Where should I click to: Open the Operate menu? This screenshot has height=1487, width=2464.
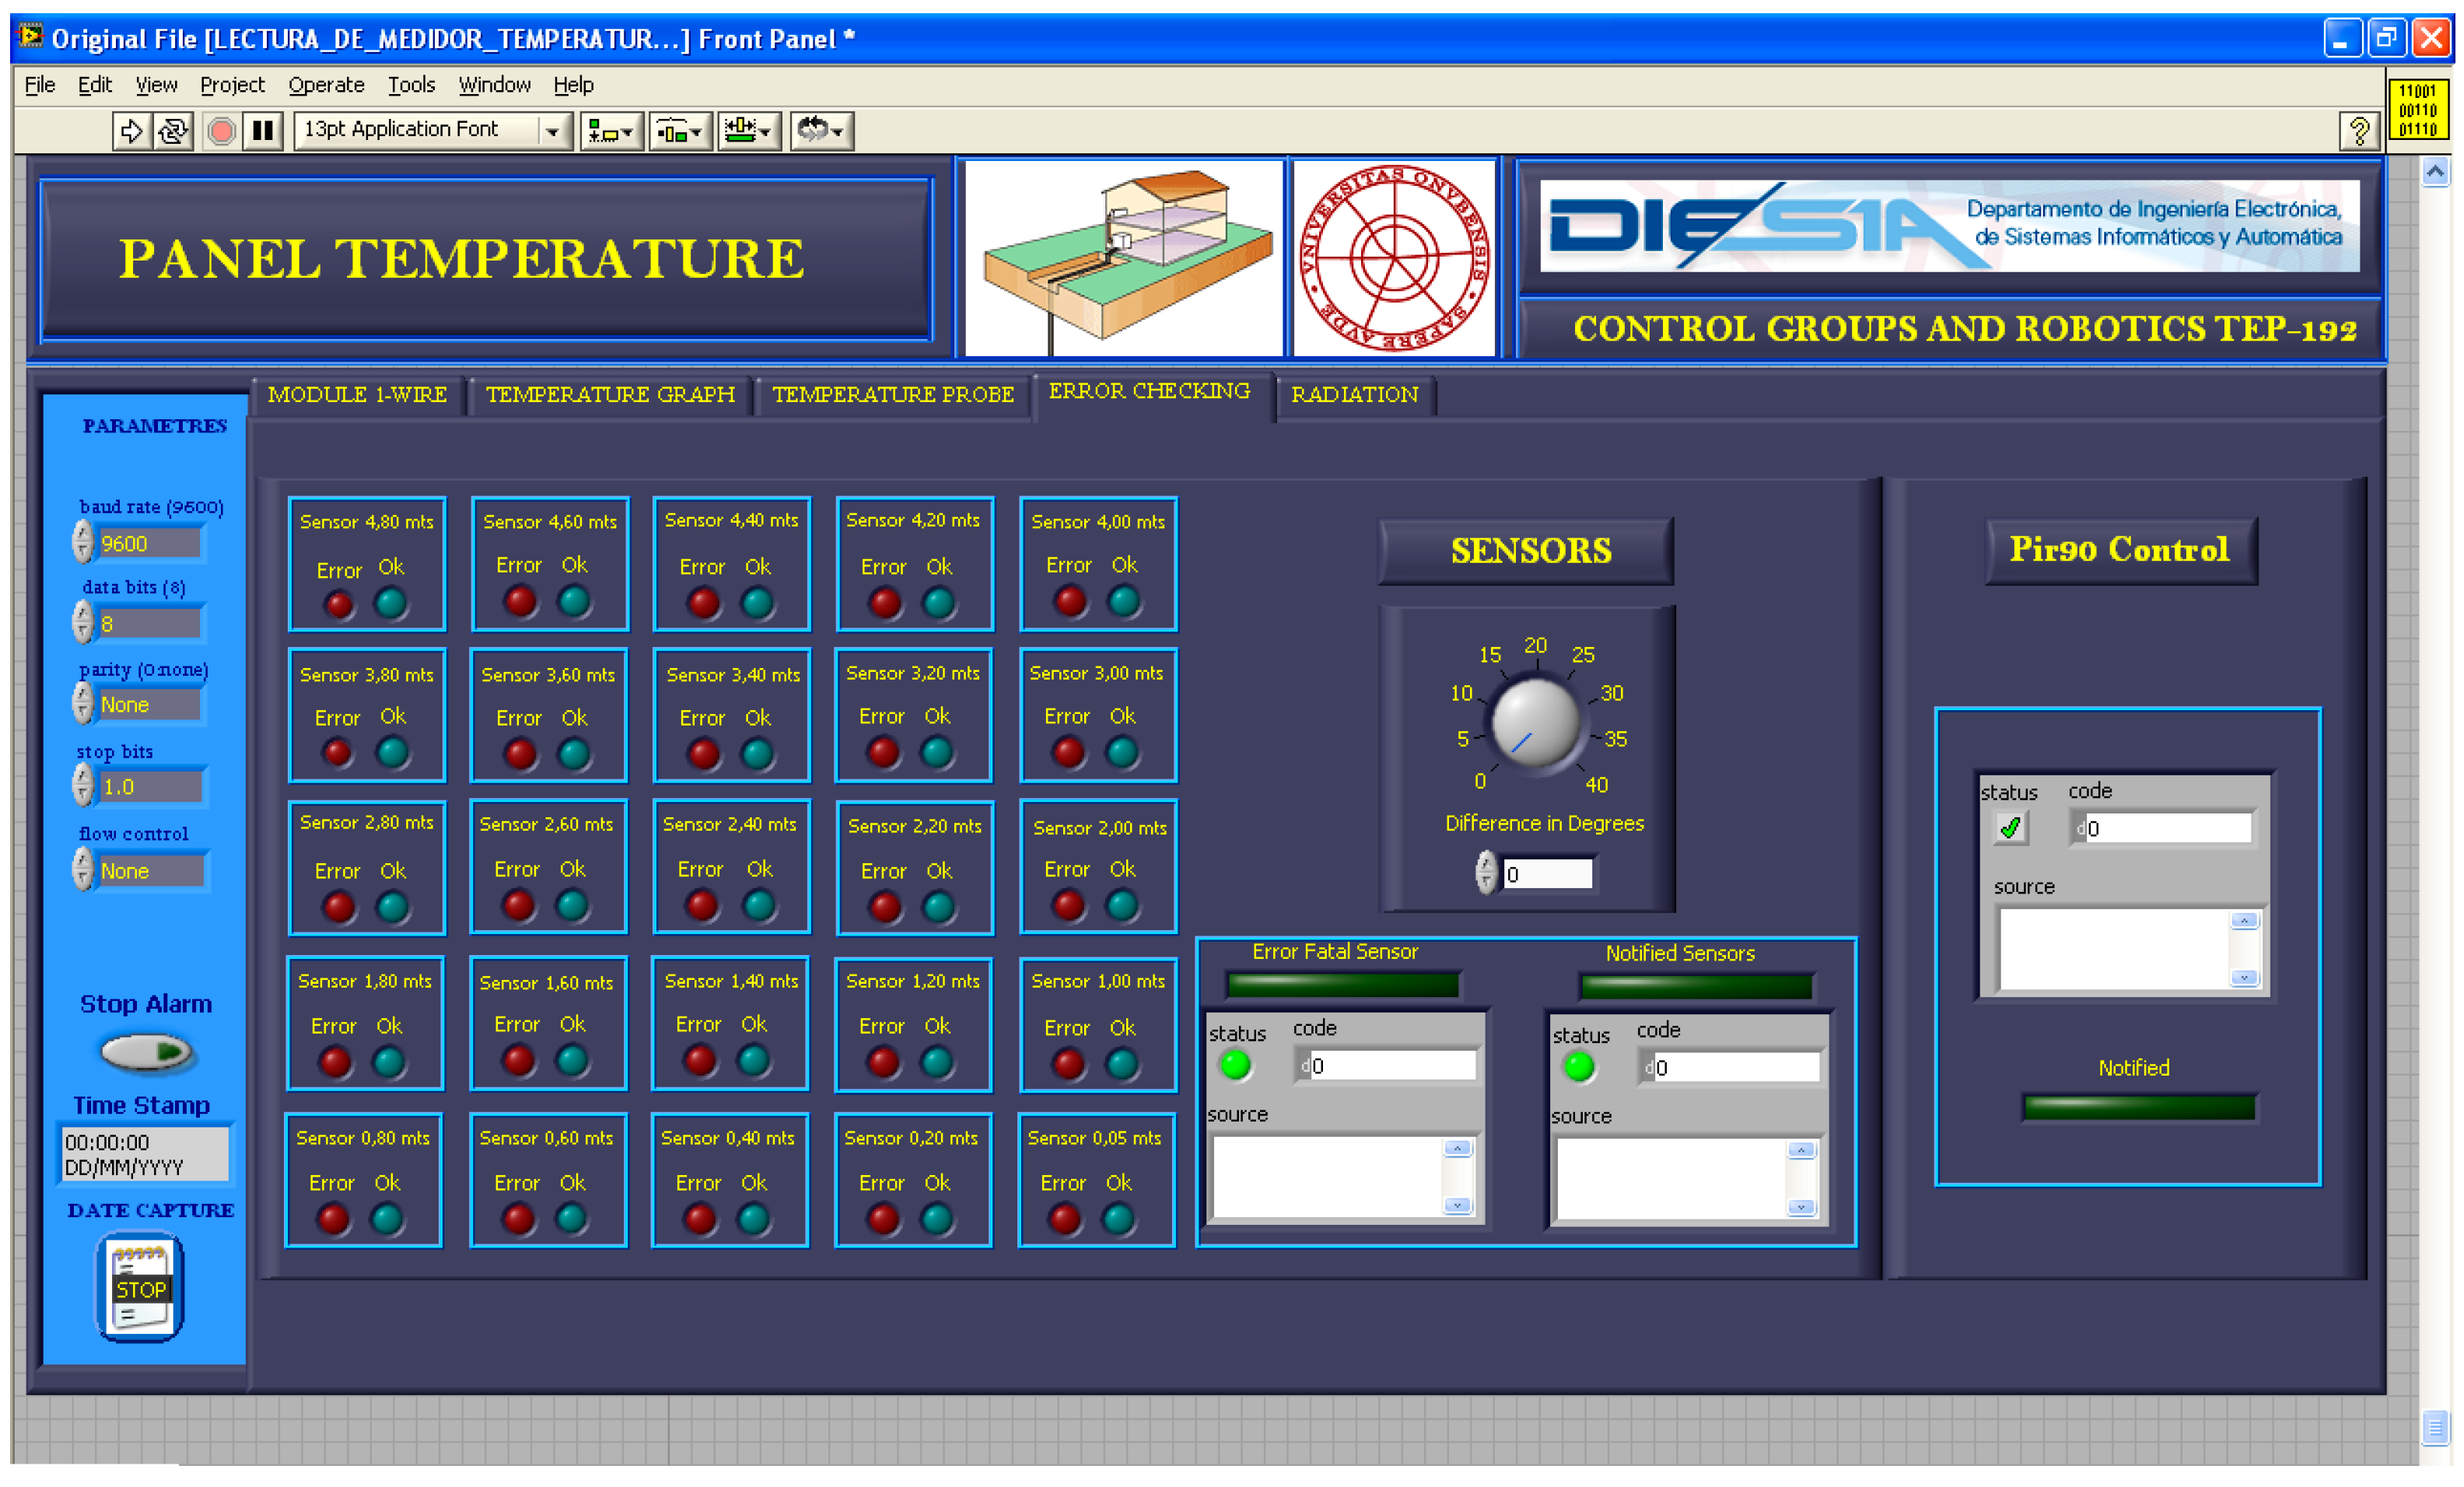tap(326, 85)
